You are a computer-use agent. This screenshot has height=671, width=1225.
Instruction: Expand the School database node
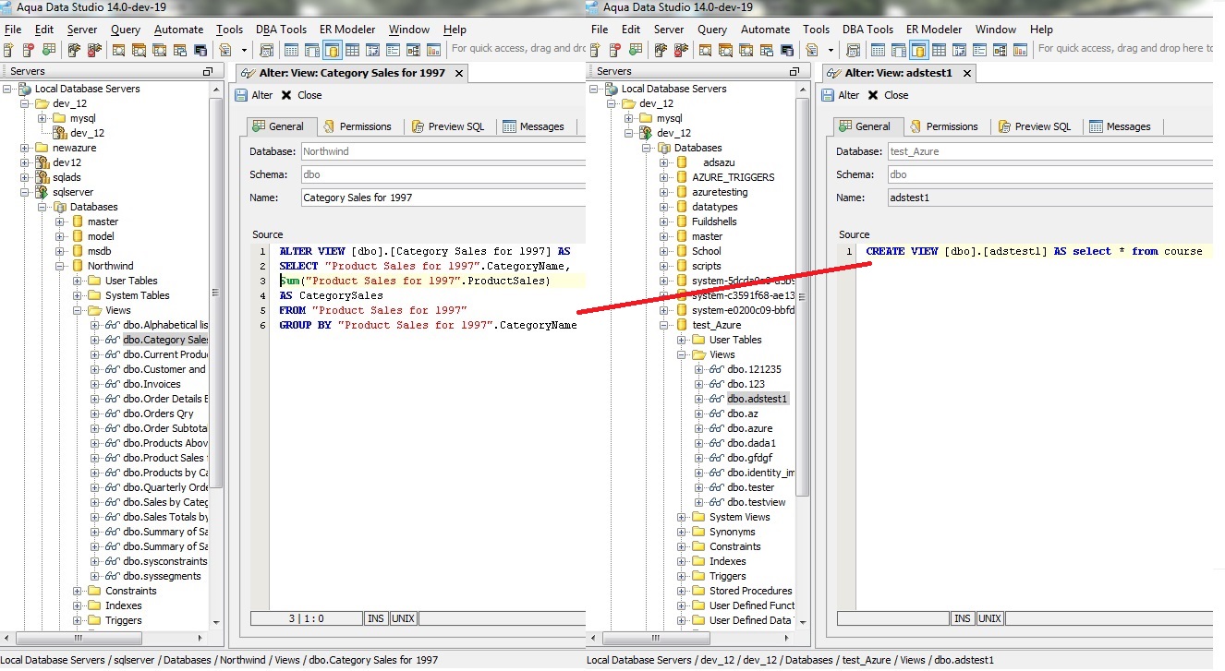[664, 251]
